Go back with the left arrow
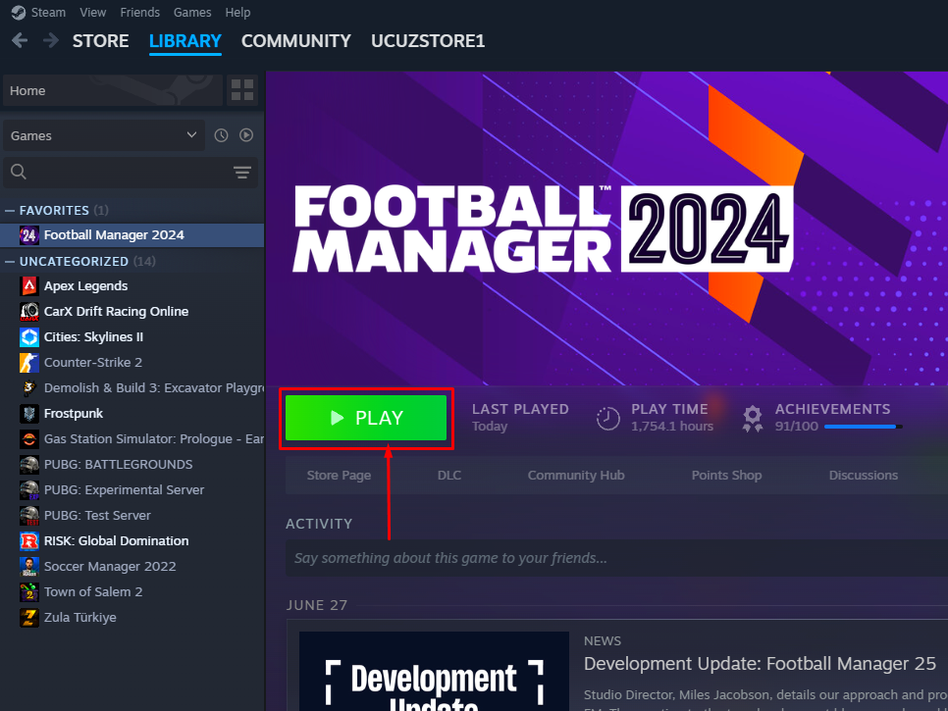The height and width of the screenshot is (711, 948). click(20, 40)
